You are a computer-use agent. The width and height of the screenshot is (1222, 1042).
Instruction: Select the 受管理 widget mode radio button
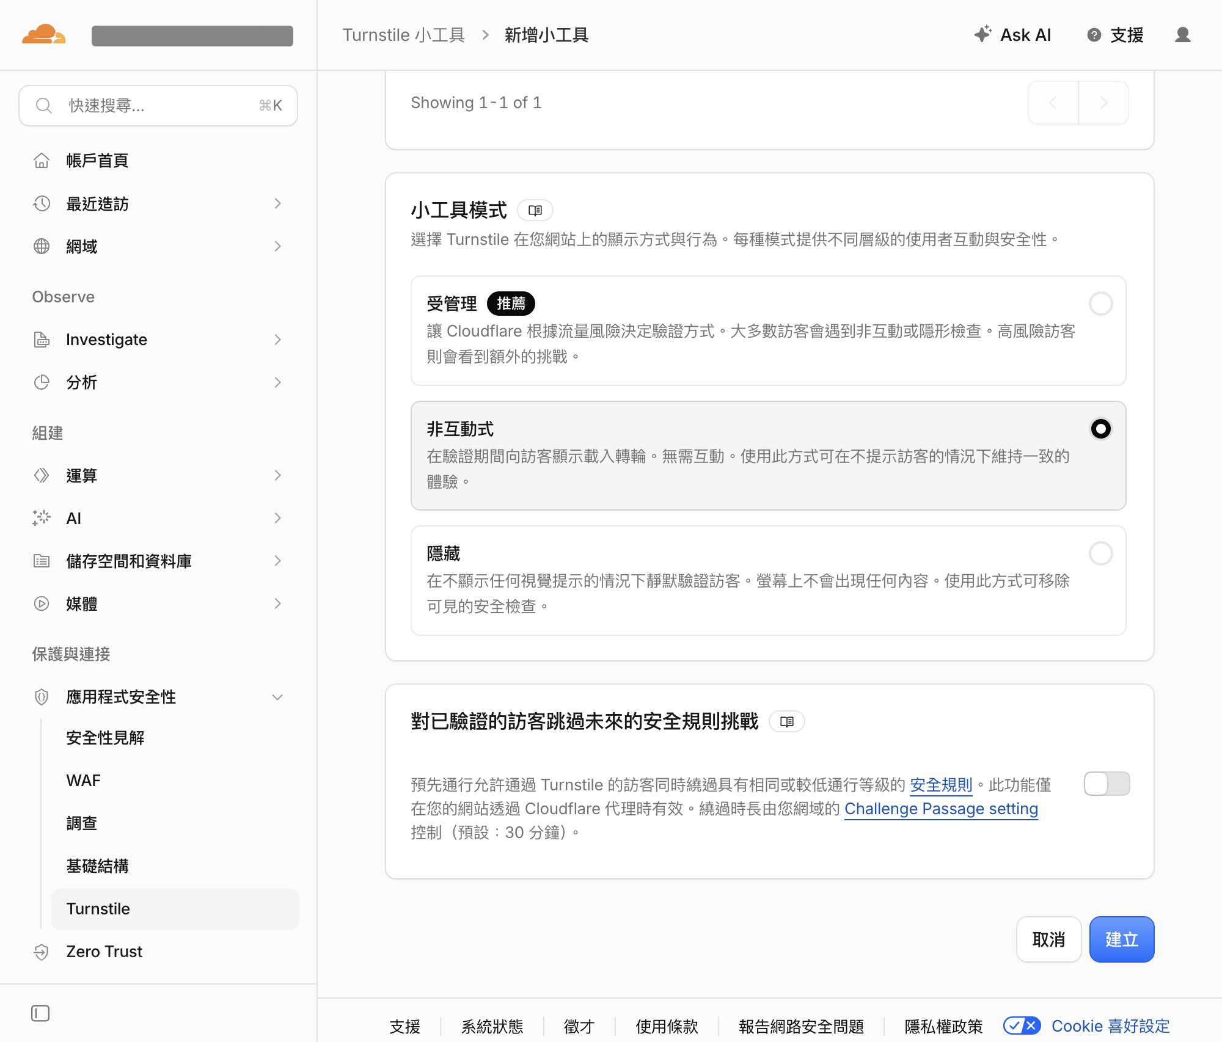1101,304
